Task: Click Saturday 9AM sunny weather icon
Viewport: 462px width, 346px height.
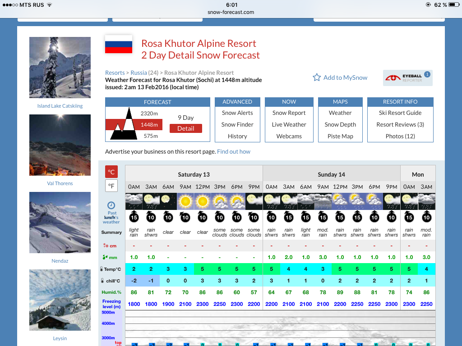Action: tap(185, 201)
